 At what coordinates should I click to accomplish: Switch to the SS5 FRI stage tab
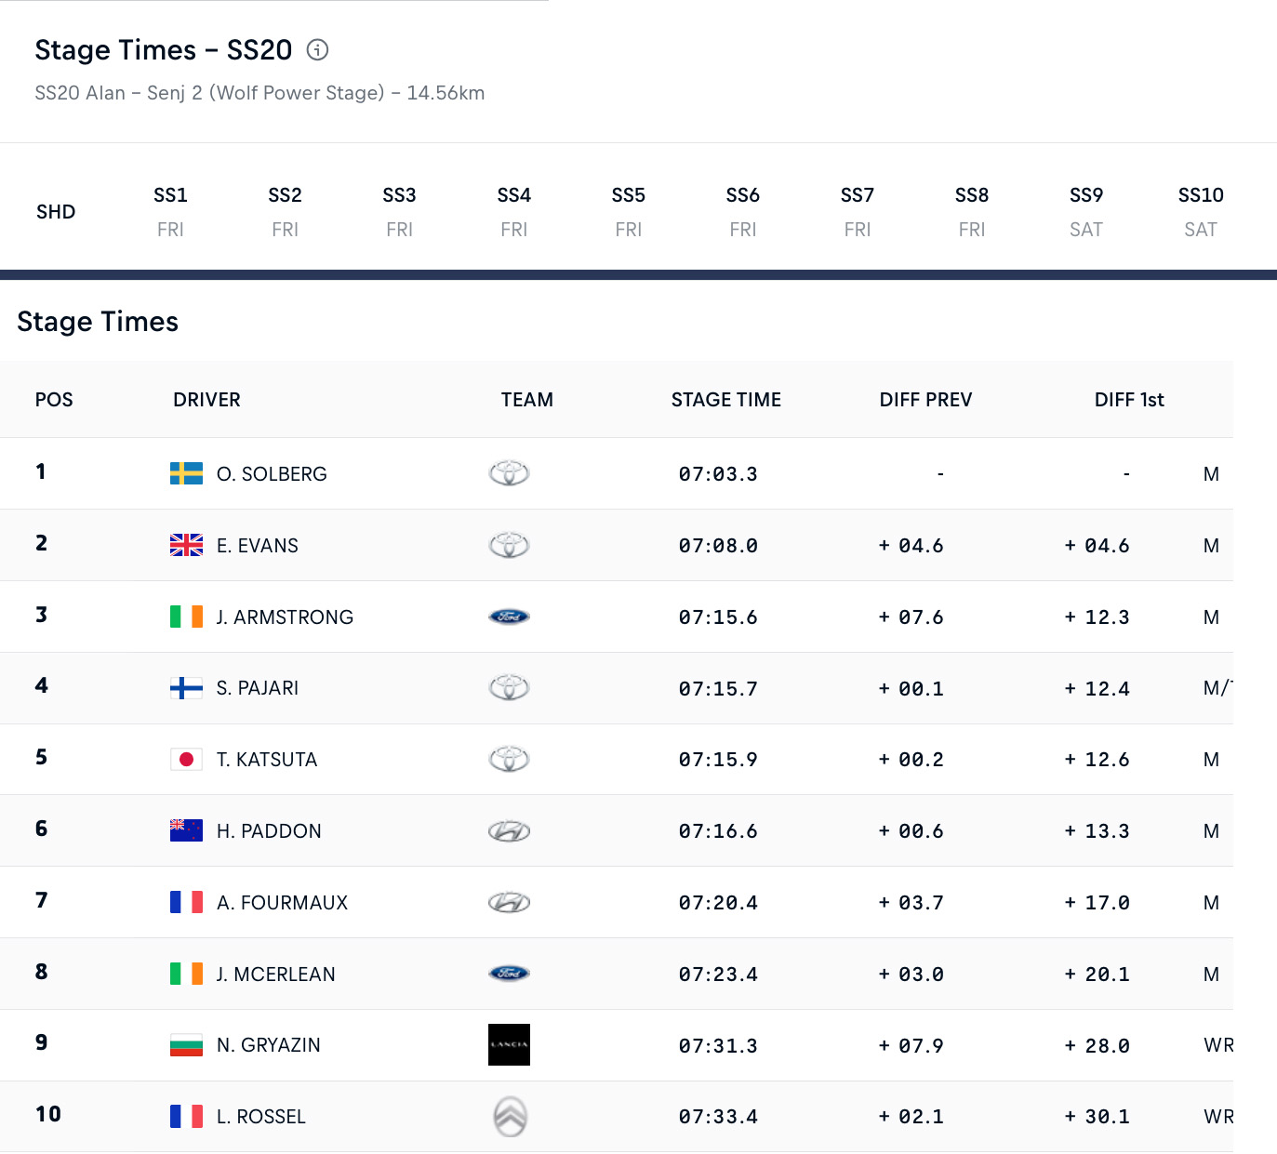tap(629, 212)
